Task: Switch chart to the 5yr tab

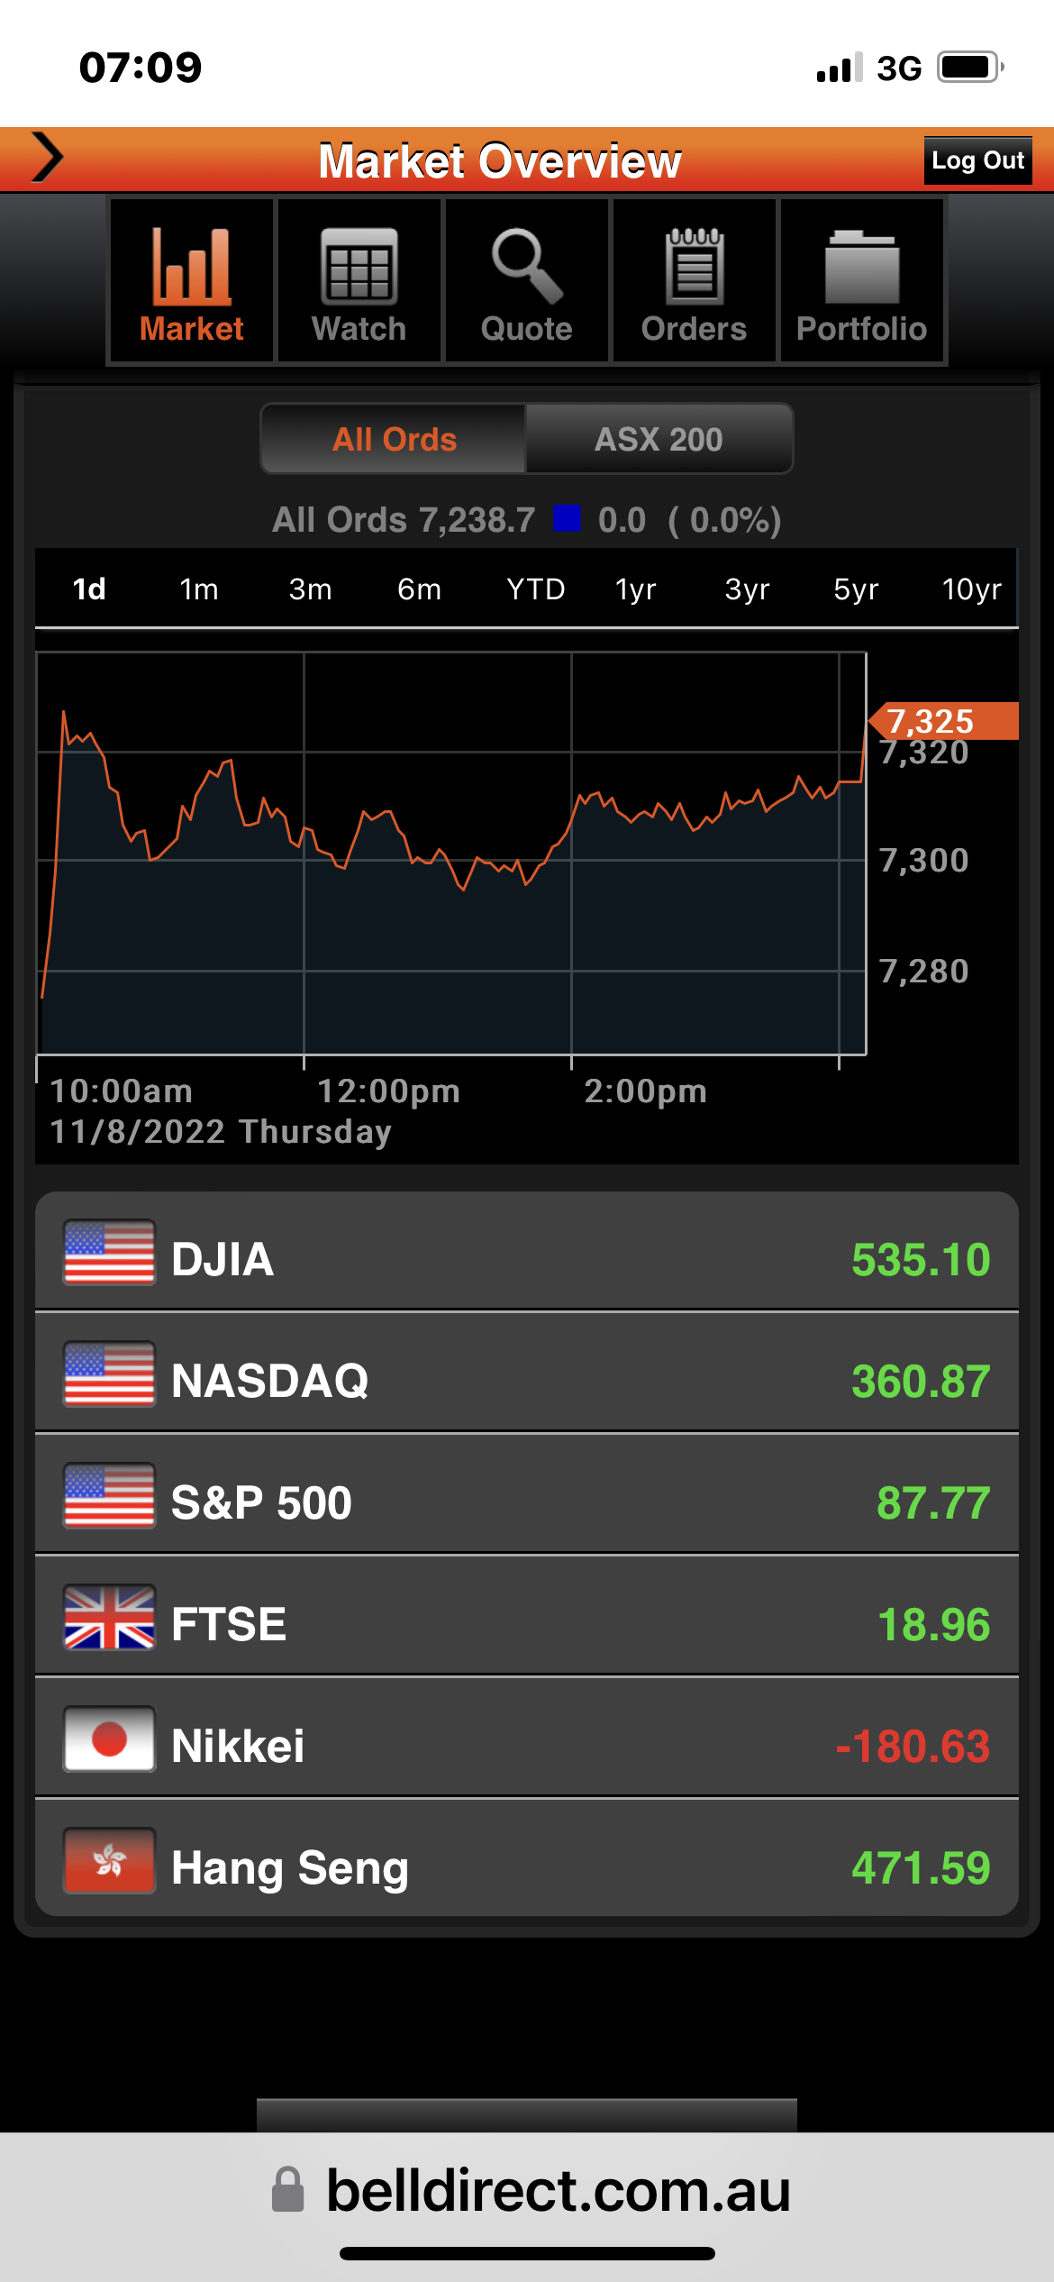Action: click(855, 589)
